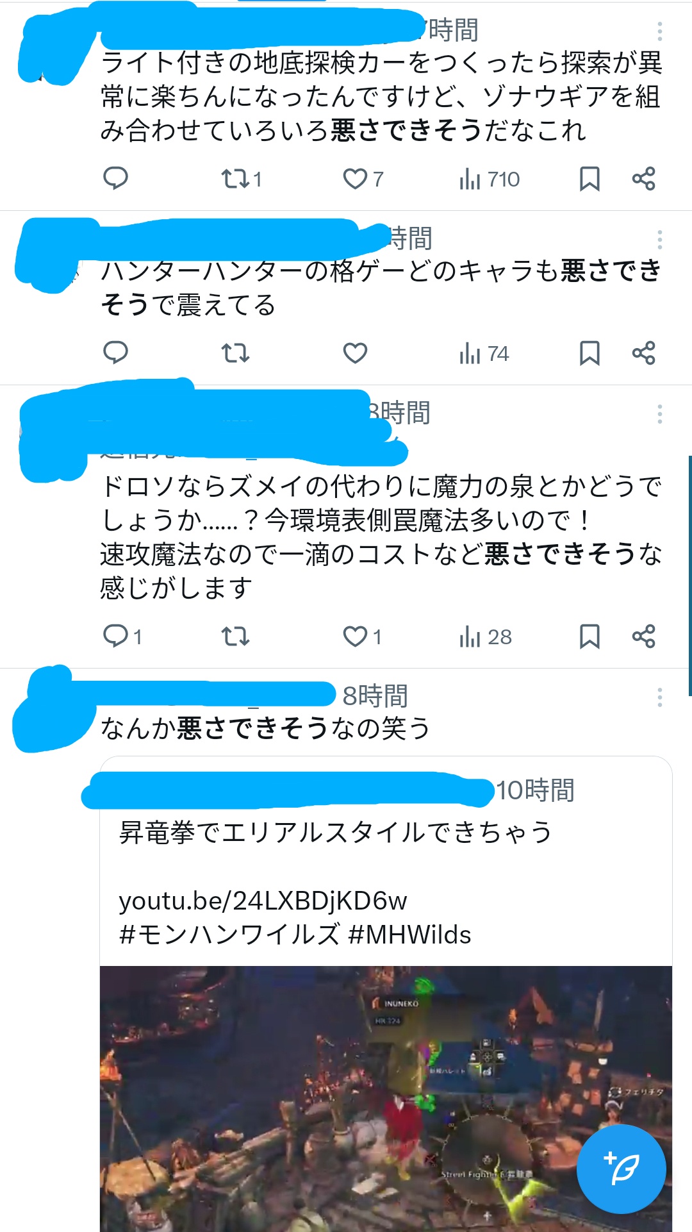Open replies on the tweet with 28 views

click(x=122, y=636)
